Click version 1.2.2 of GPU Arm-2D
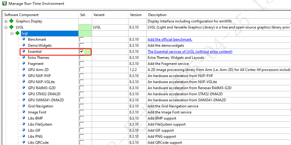The height and width of the screenshot is (145, 291). (x=133, y=70)
